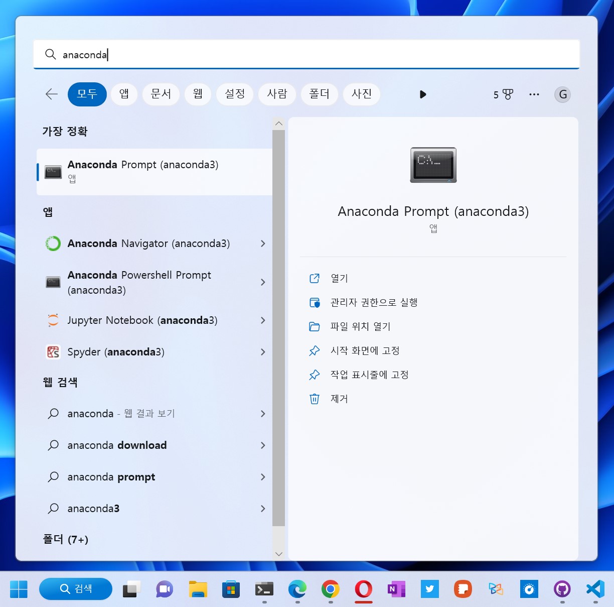Launch Visual Studio Code from taskbar

(595, 589)
